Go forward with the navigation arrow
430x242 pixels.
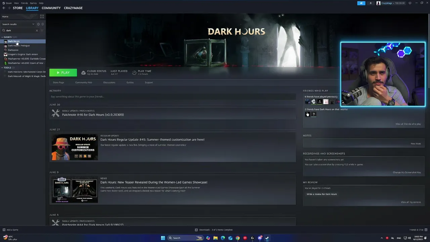click(9, 8)
